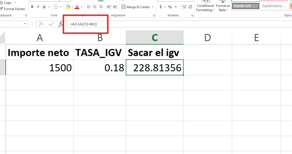
Task: Select the 'Sacar el igv' header cell
Action: [x=155, y=52]
